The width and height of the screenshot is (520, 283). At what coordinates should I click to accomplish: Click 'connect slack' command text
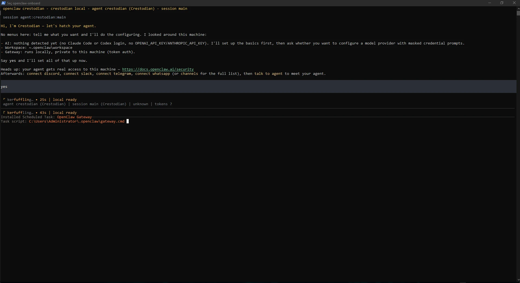coord(78,74)
